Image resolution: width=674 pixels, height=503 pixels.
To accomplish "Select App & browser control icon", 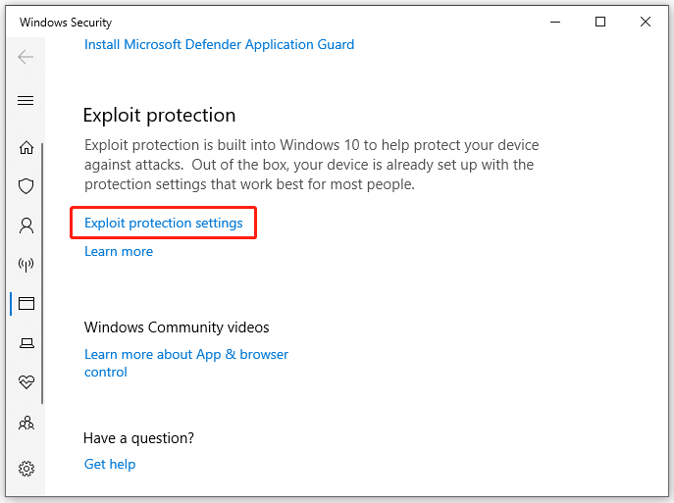I will (26, 304).
